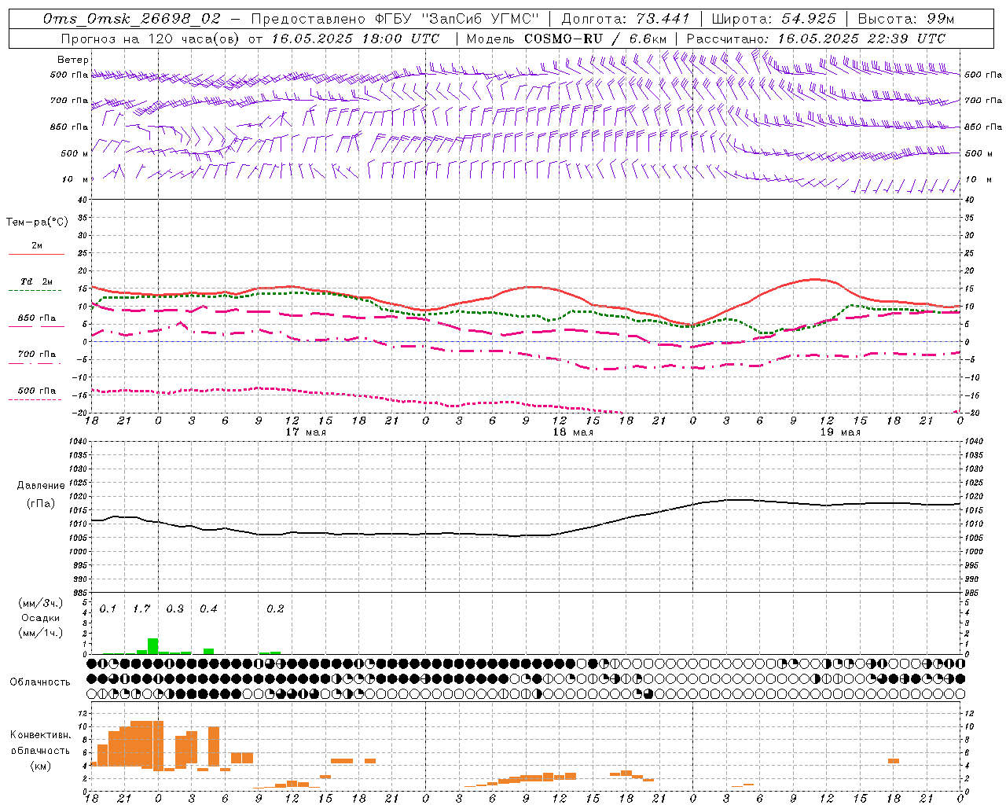Click the 0.3 precipitation total value
Screen dimensions: 1006x805
pos(174,609)
